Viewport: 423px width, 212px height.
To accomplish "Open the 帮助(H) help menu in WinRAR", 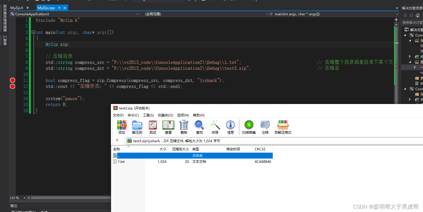I will coord(199,115).
